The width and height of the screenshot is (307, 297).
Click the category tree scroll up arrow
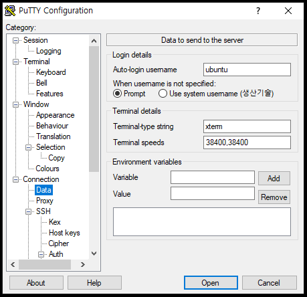pos(94,41)
